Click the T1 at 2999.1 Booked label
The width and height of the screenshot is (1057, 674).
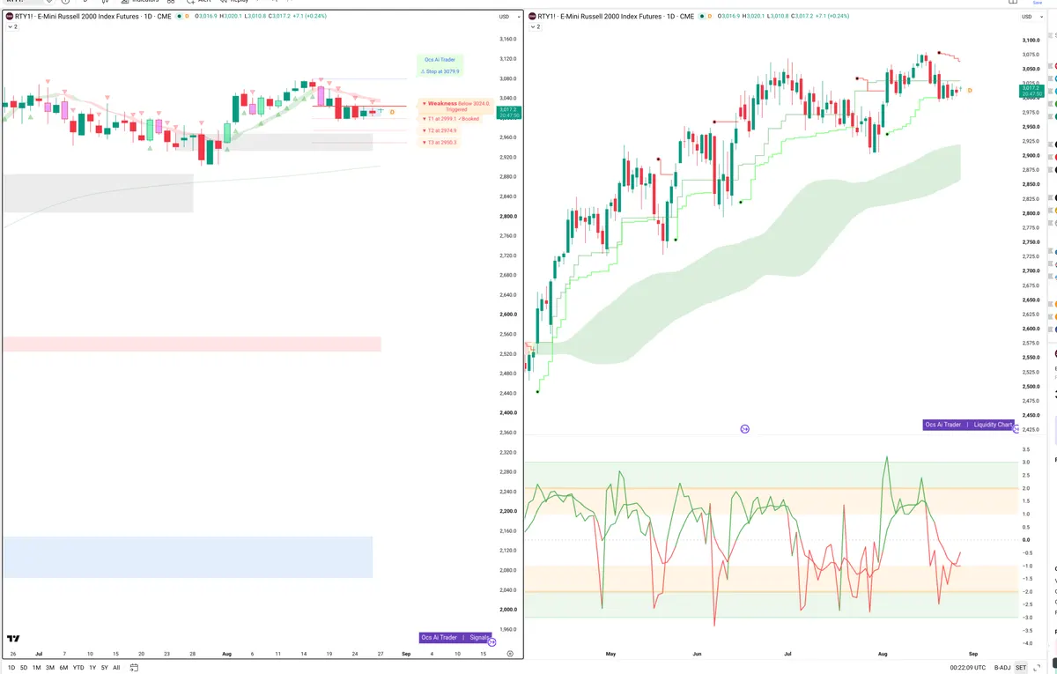tap(450, 118)
